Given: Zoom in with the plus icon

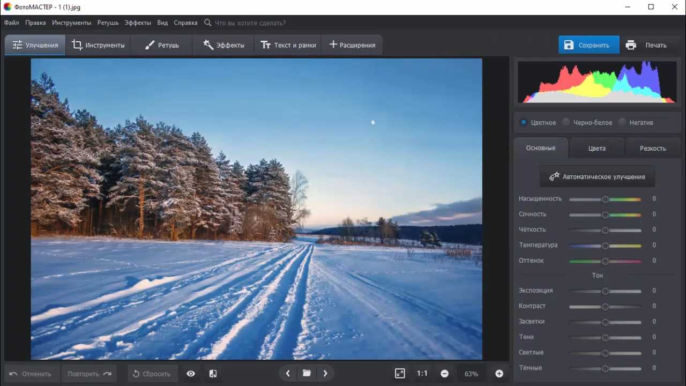Looking at the screenshot, I should click(x=499, y=374).
